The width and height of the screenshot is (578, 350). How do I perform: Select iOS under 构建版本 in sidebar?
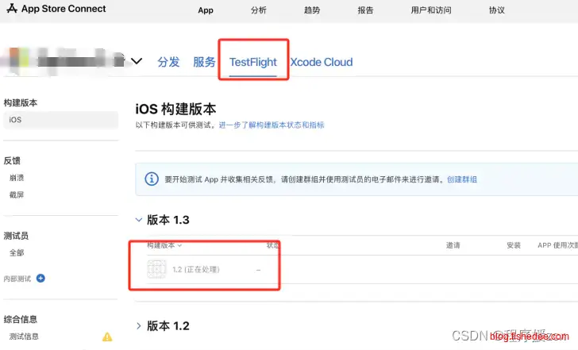[x=16, y=120]
